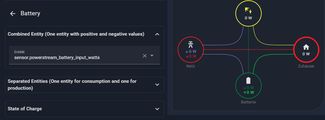Click the solar 0 W value
This screenshot has height=120, width=325.
[248, 18]
